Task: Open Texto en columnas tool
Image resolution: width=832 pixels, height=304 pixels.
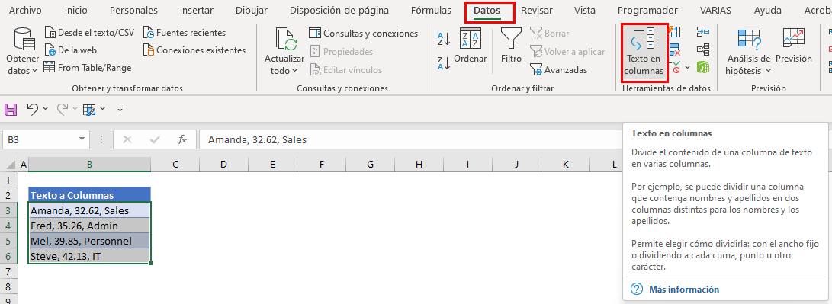Action: coord(644,52)
